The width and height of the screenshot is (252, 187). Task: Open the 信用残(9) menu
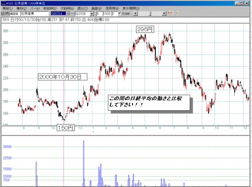(x=112, y=8)
